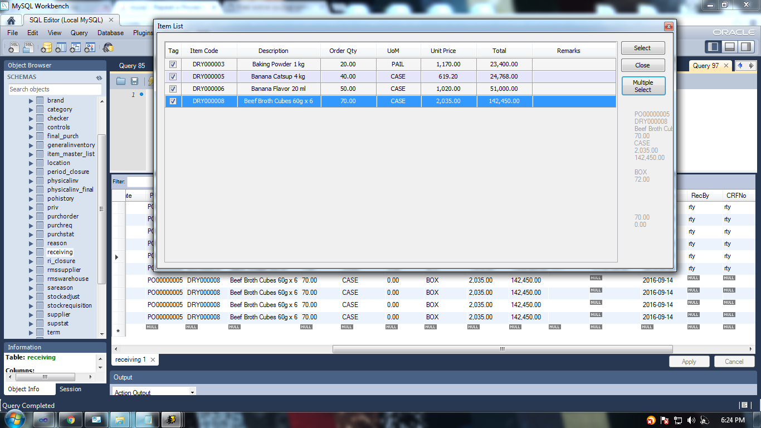Open Visual Studio from the taskbar
This screenshot has height=428, width=761.
pyautogui.click(x=42, y=420)
